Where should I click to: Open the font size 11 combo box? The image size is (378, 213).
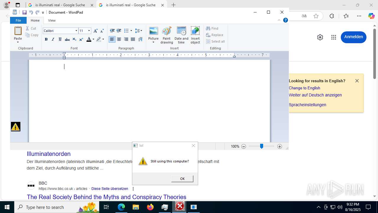tap(84, 31)
